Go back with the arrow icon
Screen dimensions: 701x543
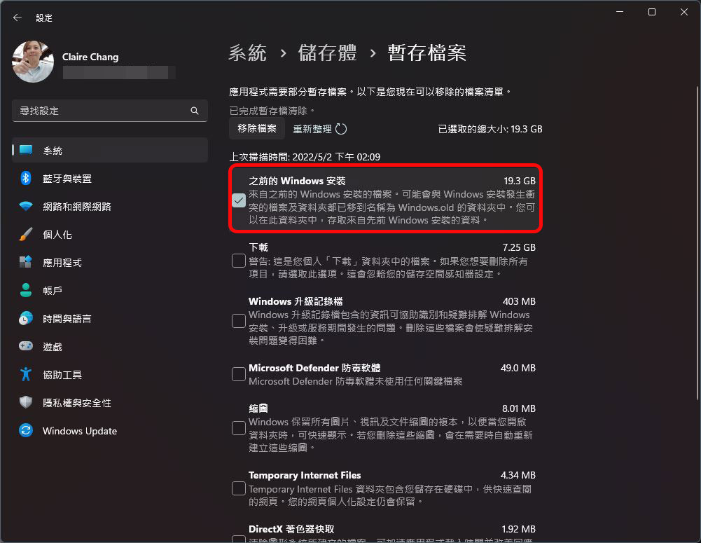(x=18, y=18)
